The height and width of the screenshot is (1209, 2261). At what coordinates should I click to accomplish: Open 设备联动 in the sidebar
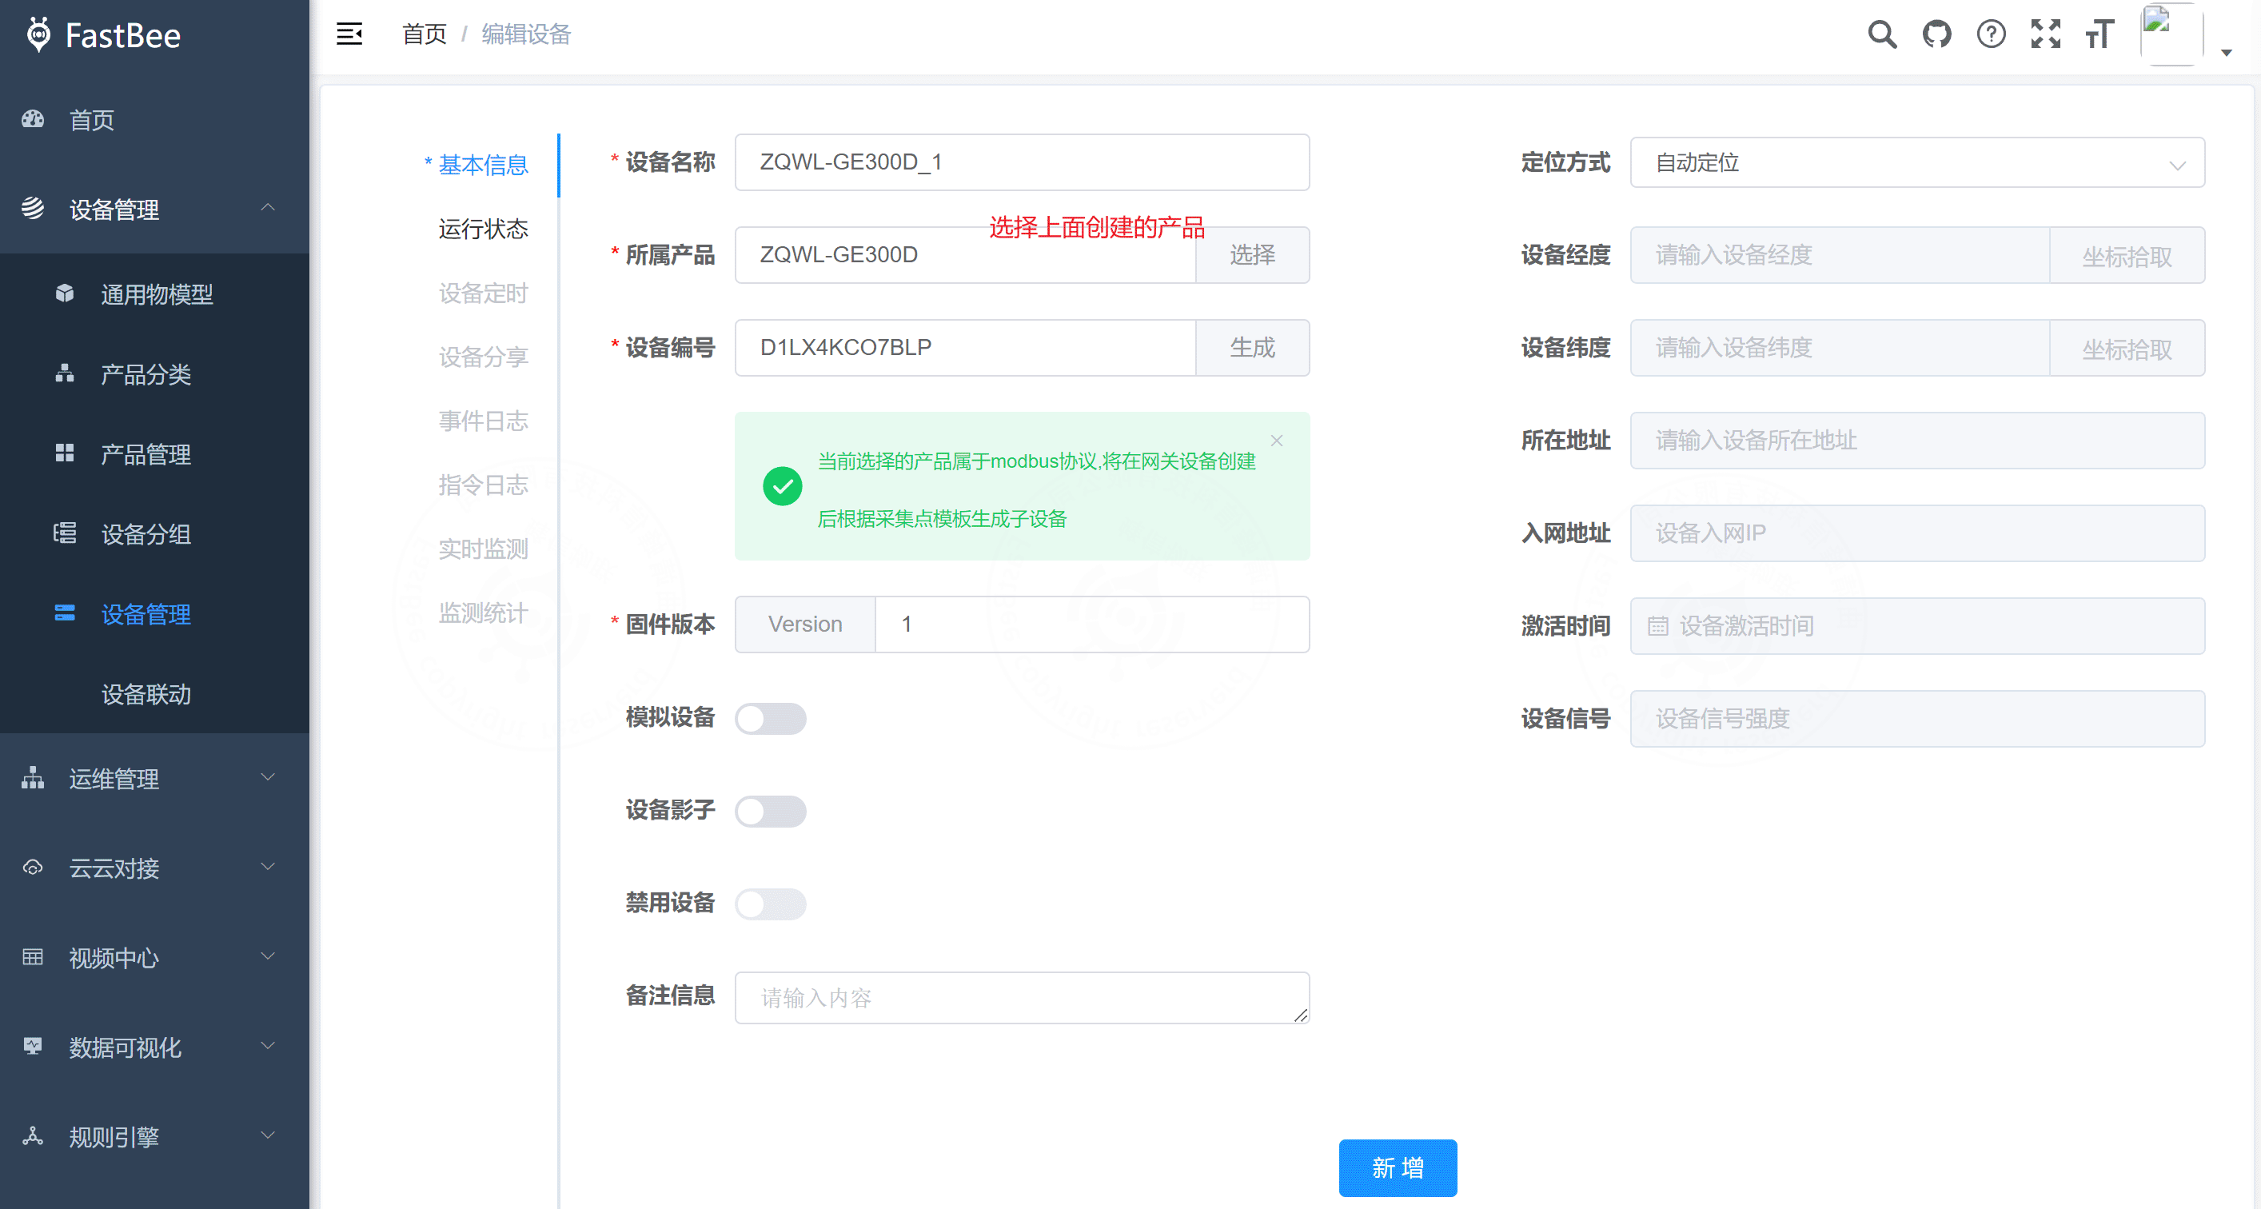[146, 695]
